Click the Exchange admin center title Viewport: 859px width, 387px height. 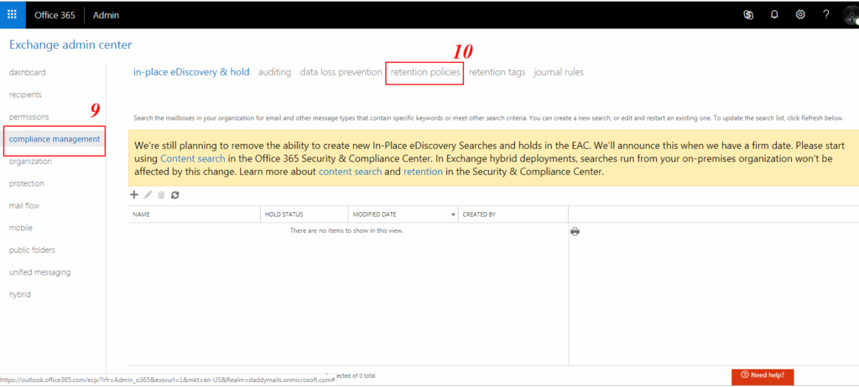pos(70,44)
